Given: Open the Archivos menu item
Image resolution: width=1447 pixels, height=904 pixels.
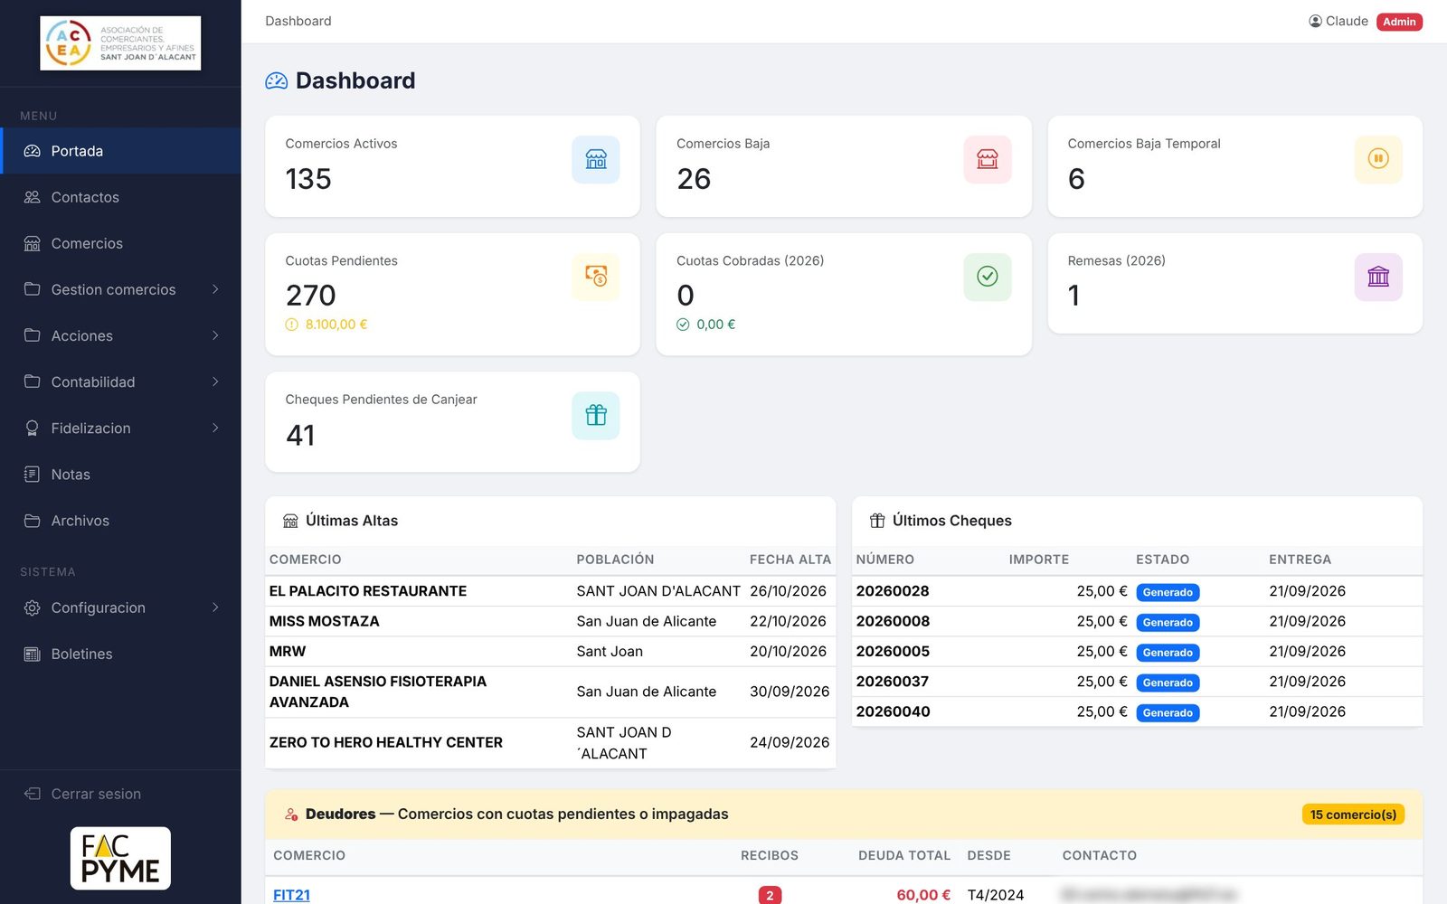Looking at the screenshot, I should coord(120,521).
